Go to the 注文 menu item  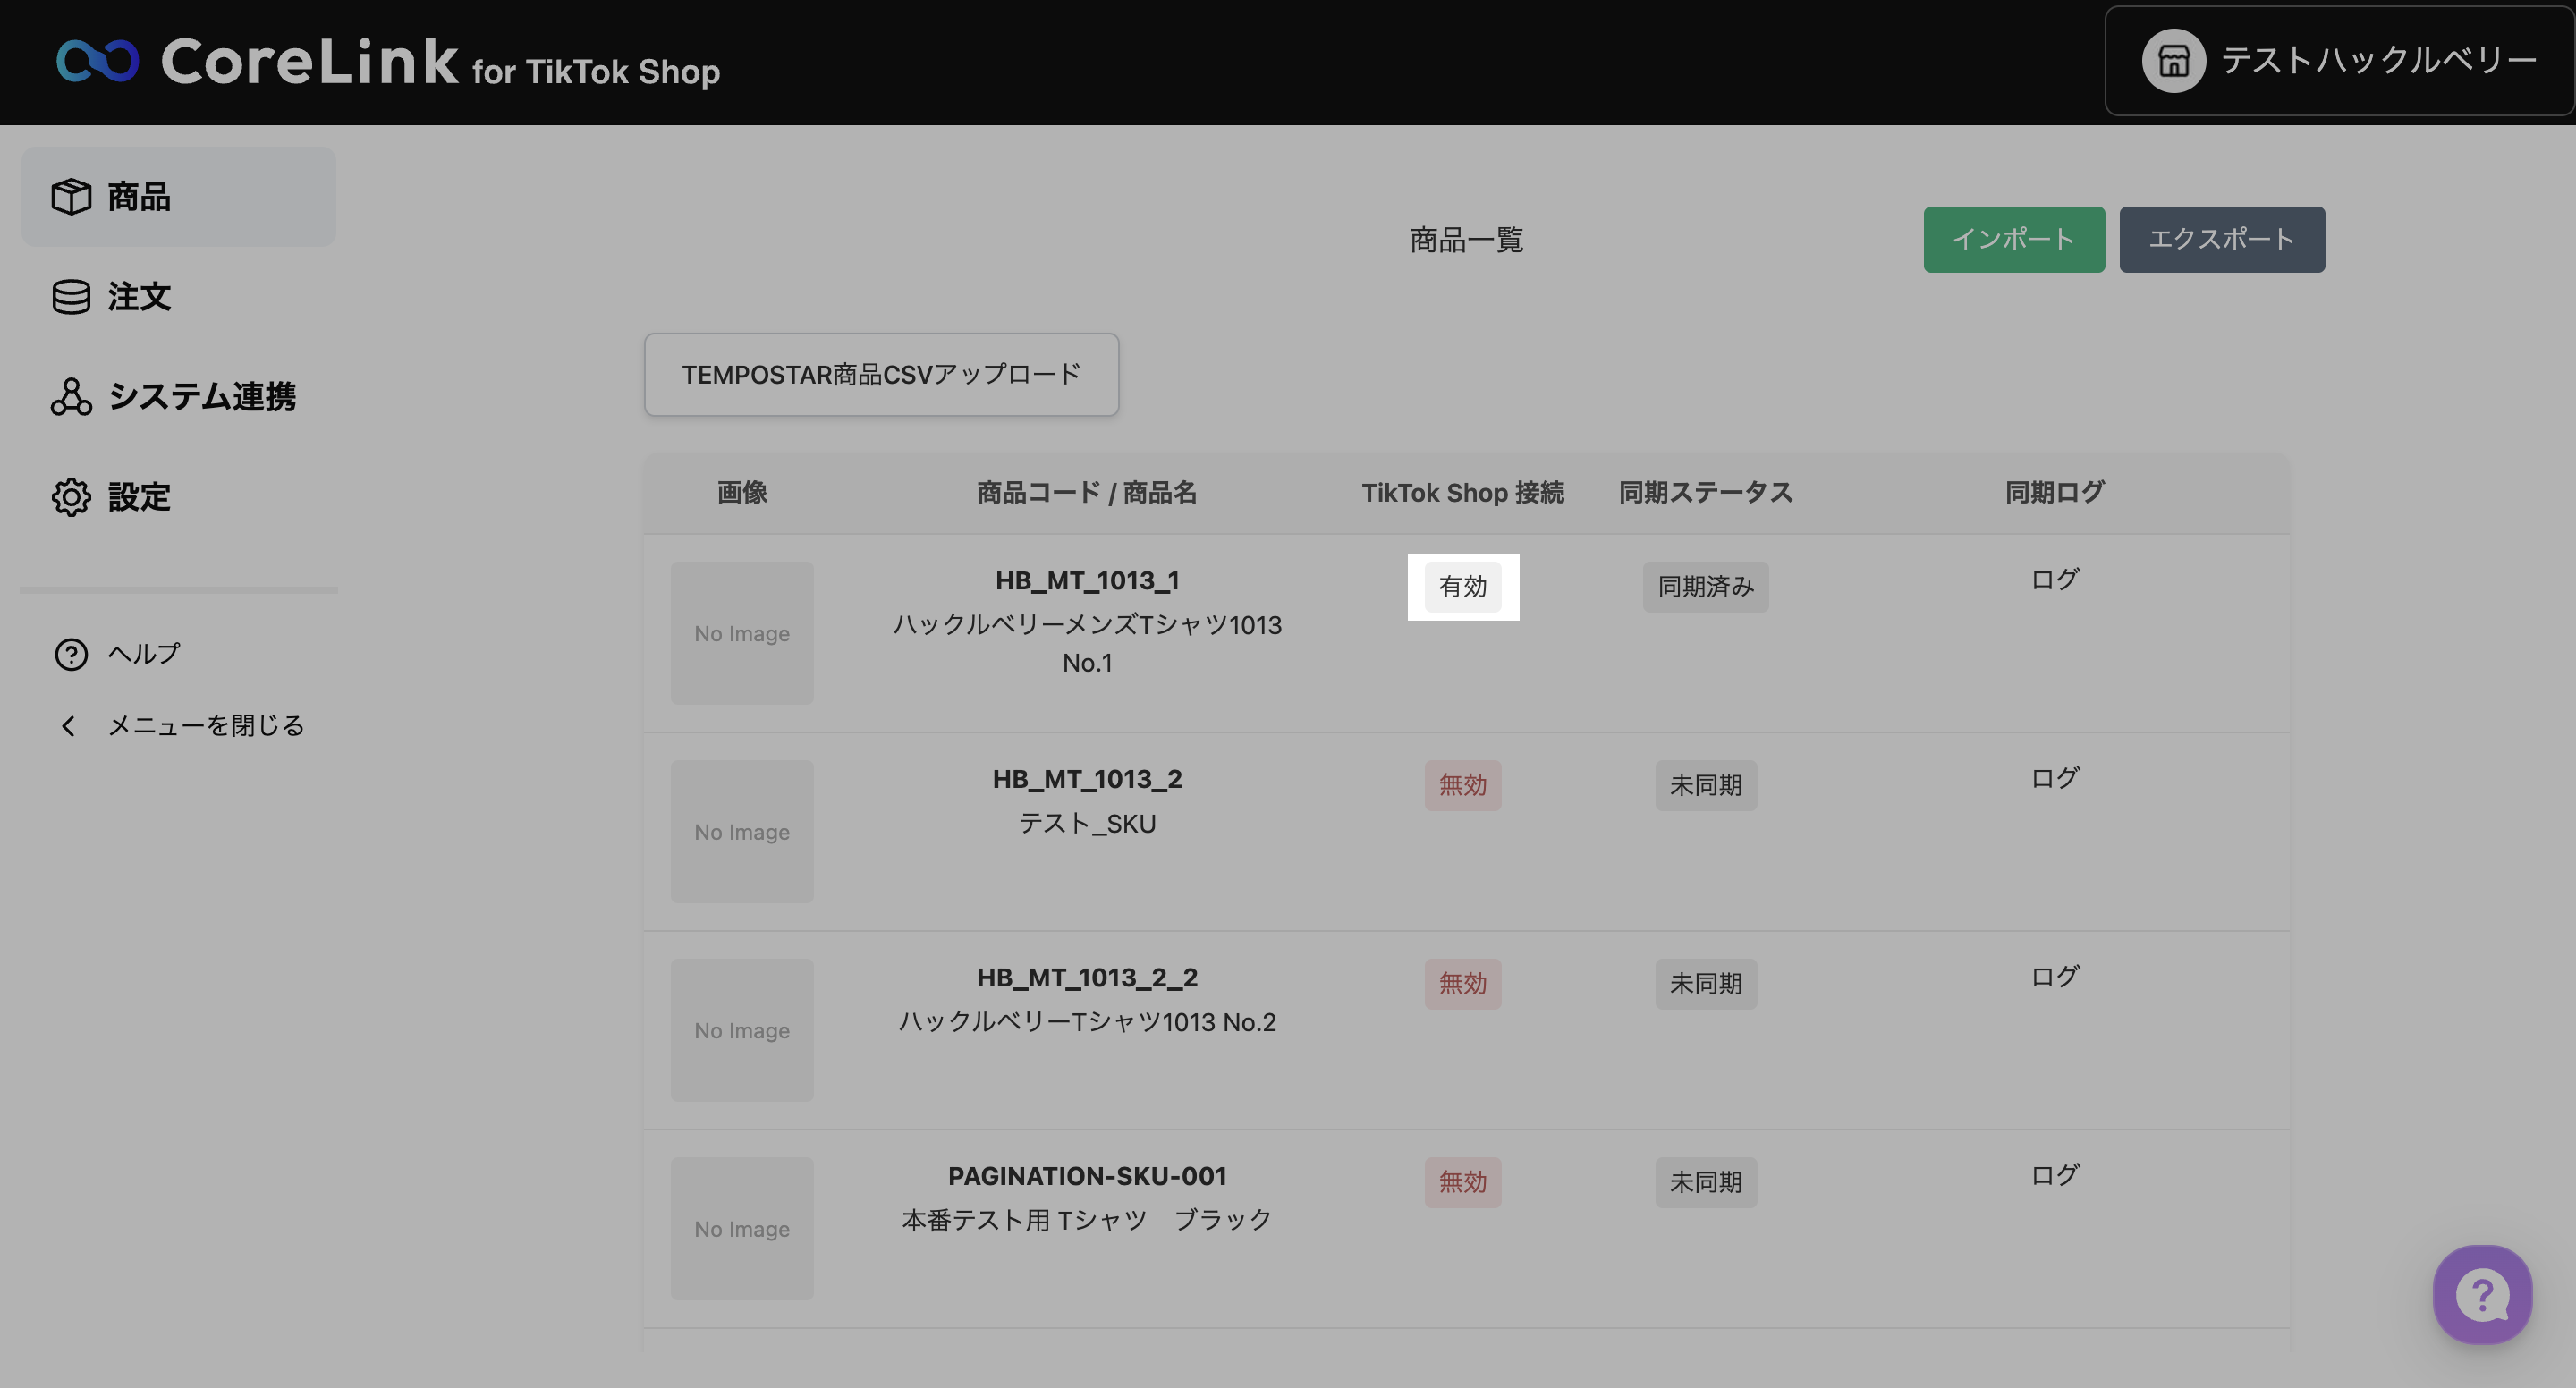pyautogui.click(x=139, y=296)
